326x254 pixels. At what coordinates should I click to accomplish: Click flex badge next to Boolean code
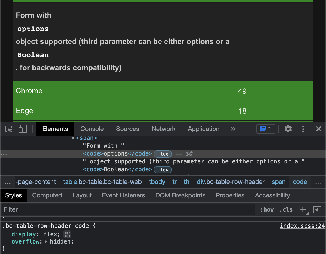click(163, 169)
